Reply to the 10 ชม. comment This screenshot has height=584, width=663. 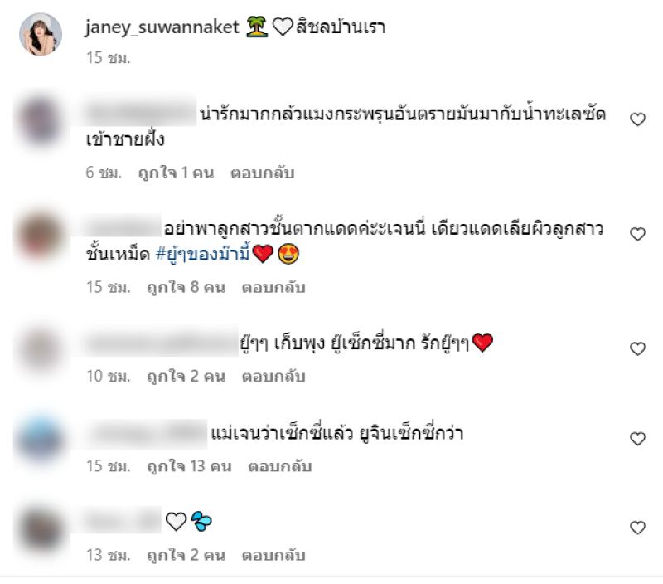point(273,377)
